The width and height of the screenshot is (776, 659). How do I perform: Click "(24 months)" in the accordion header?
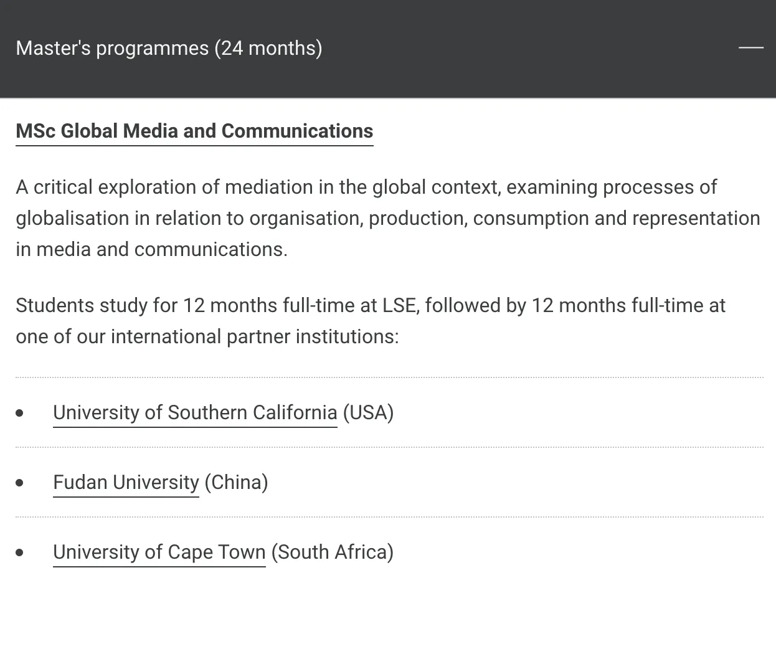point(268,48)
